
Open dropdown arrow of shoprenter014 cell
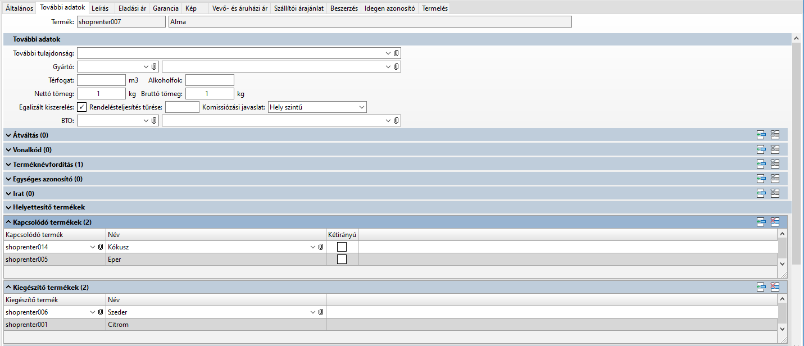tap(92, 247)
